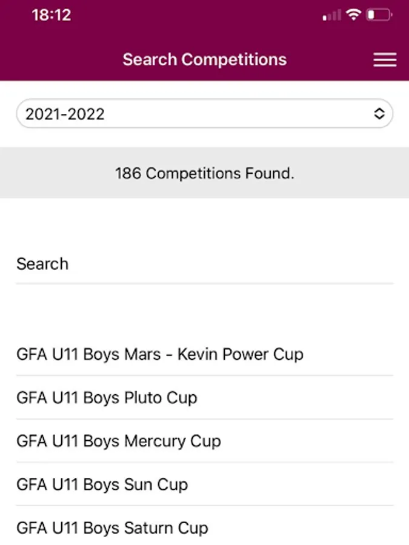
Task: Click the season selector up-down arrows
Action: (x=379, y=114)
